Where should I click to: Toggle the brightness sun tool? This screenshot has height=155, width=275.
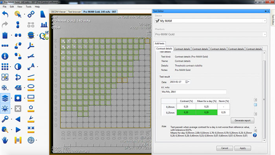click(x=5, y=109)
